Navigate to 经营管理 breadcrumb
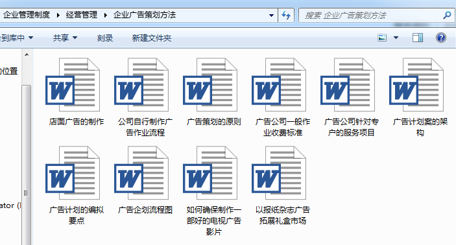This screenshot has height=245, width=456. 82,15
